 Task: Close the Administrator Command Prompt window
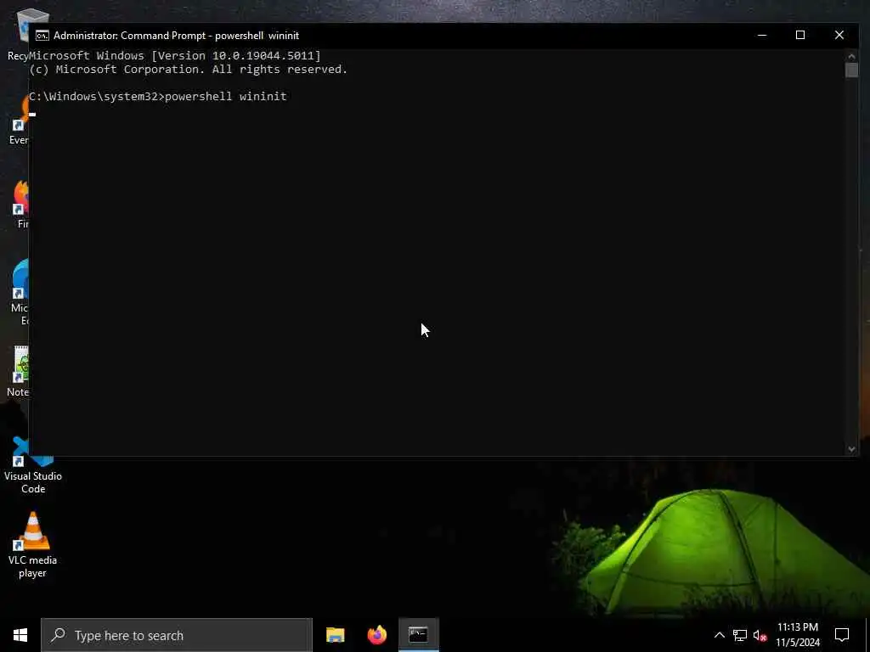coord(839,36)
